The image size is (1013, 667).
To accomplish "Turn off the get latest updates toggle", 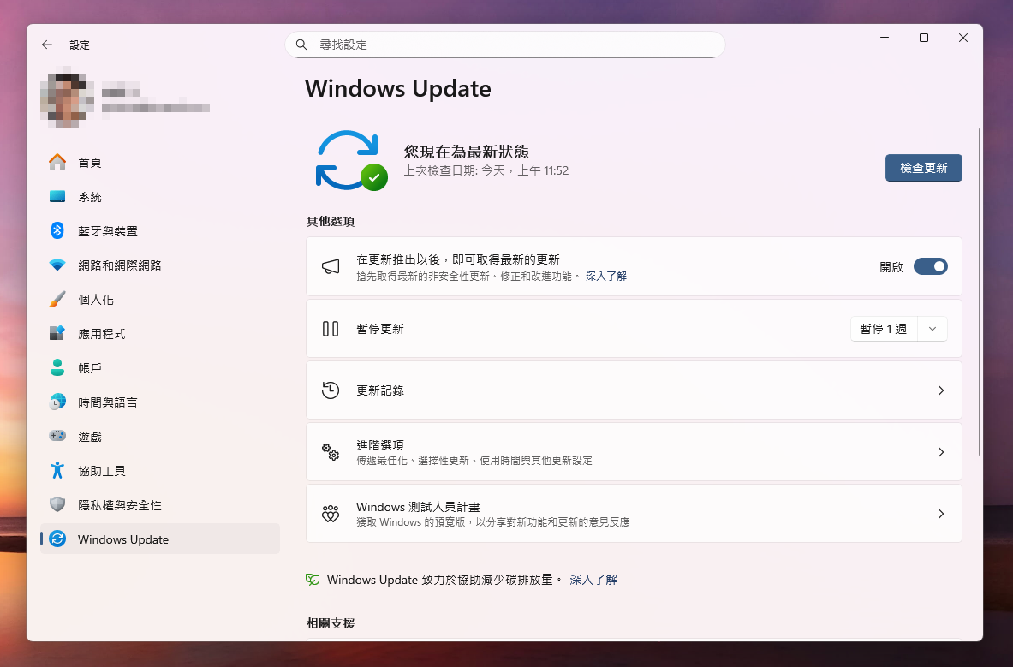I will (930, 266).
